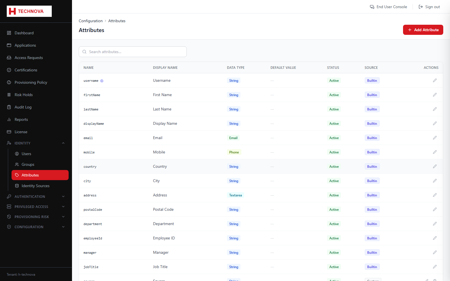Viewport: 450px width, 281px height.
Task: Edit the firstName attribute pencil icon
Action: (x=435, y=95)
